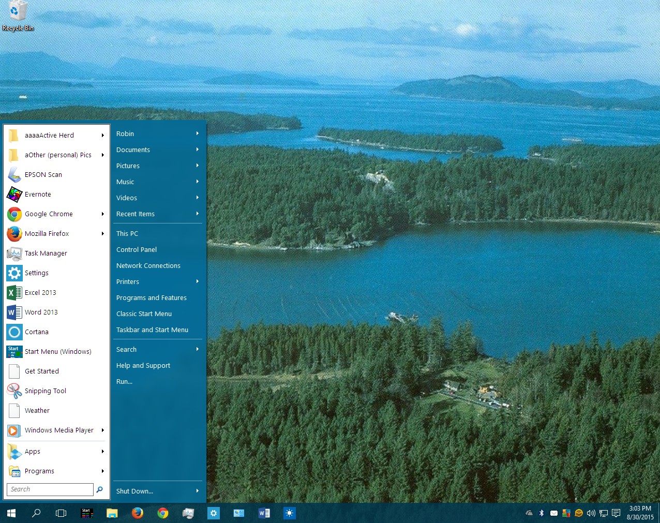This screenshot has height=523, width=660.
Task: Expand the aaaaActive Herd folder arrow
Action: pyautogui.click(x=103, y=136)
